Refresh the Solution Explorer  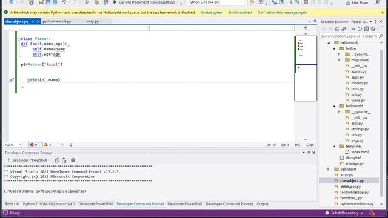tap(360, 29)
